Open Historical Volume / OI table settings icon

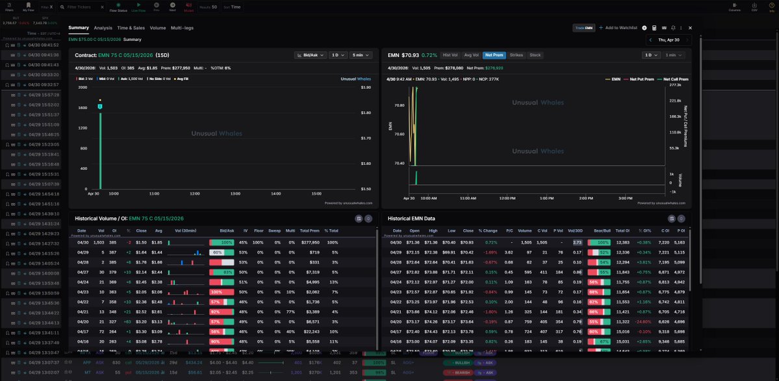point(359,218)
